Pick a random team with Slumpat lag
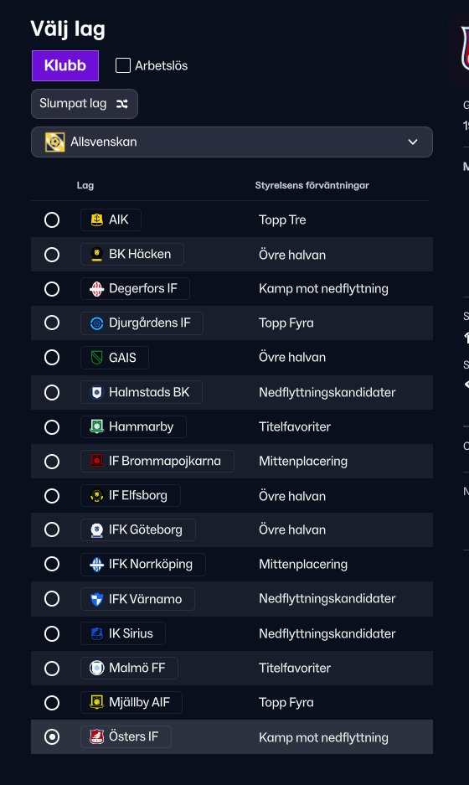Screen dimensions: 469x785 click(84, 104)
